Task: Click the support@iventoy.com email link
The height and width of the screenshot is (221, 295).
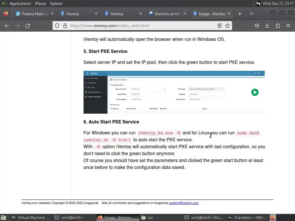Action: coord(184,203)
